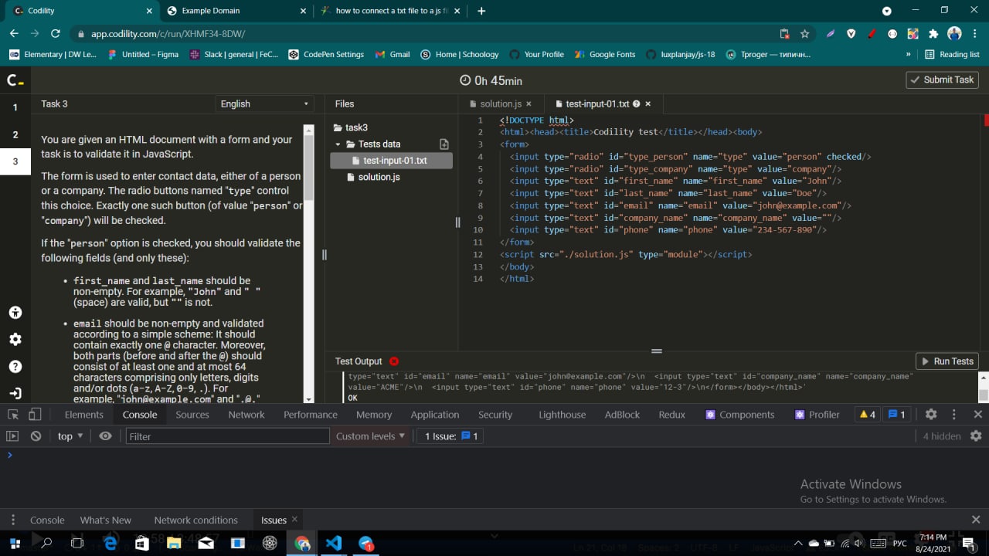Viewport: 989px width, 556px height.
Task: Go to task 1
Action: 15,107
